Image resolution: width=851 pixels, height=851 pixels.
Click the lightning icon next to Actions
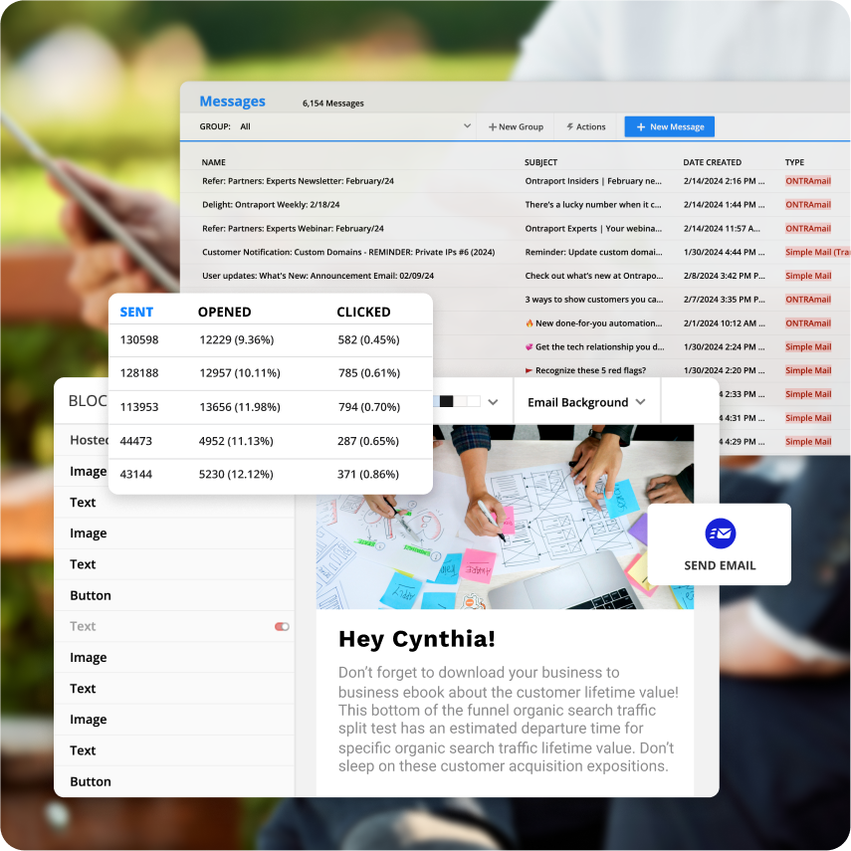tap(569, 126)
